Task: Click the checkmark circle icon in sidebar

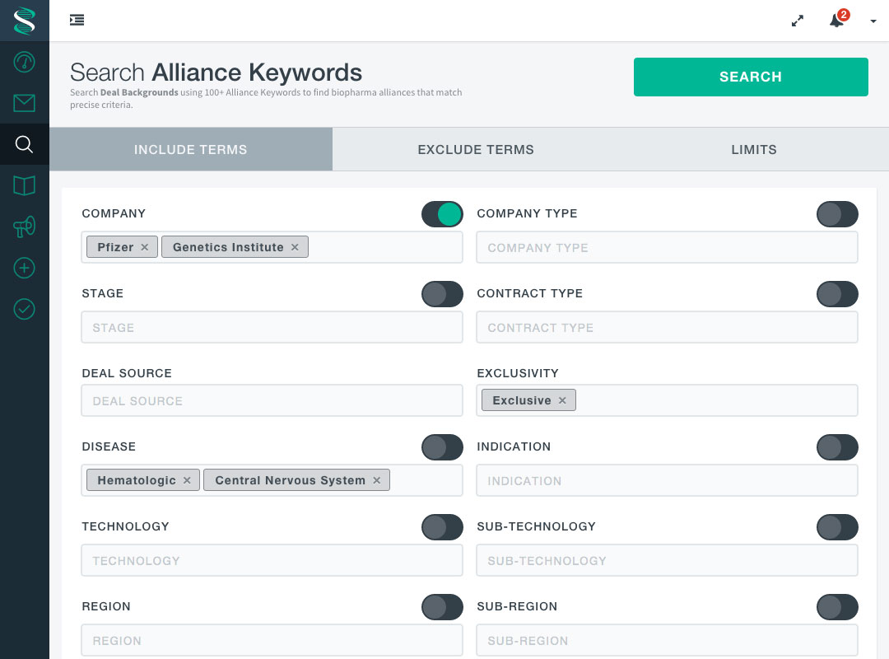Action: [25, 310]
